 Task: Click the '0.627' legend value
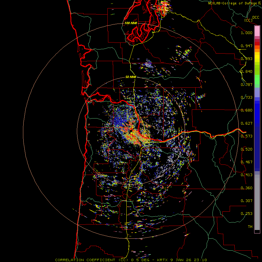tap(247, 123)
